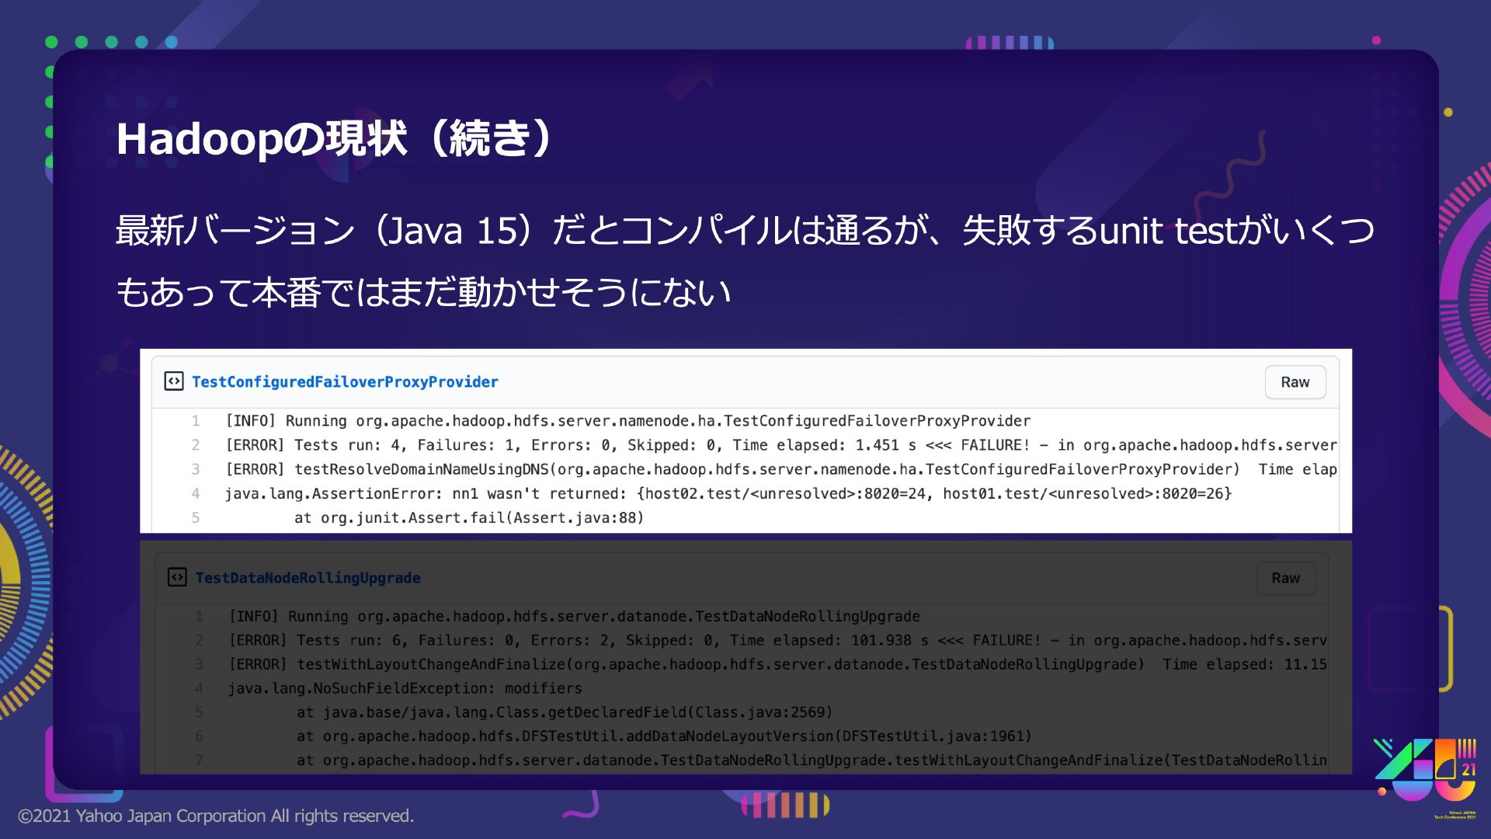Open the TestConfiguredFailoverProxyProvider file link

point(345,381)
